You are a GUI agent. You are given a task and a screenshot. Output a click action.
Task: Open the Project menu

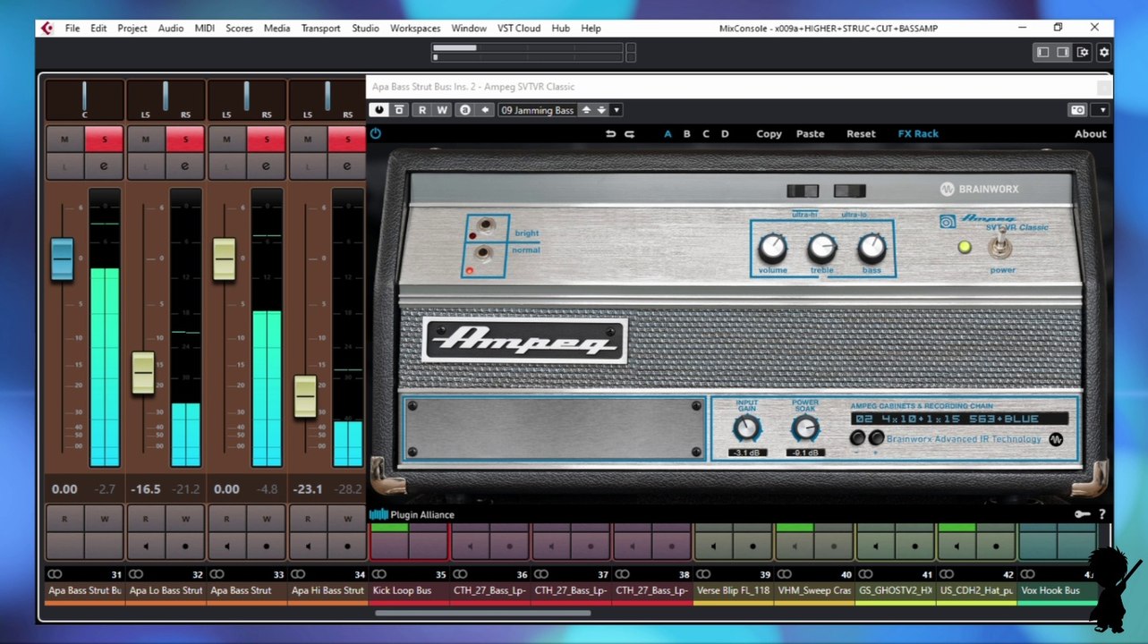[x=132, y=28]
